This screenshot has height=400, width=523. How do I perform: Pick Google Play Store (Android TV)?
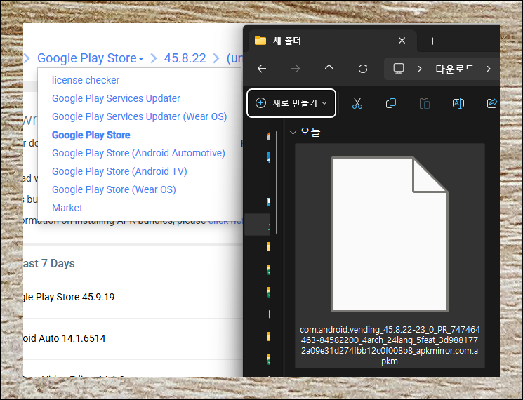pyautogui.click(x=119, y=171)
